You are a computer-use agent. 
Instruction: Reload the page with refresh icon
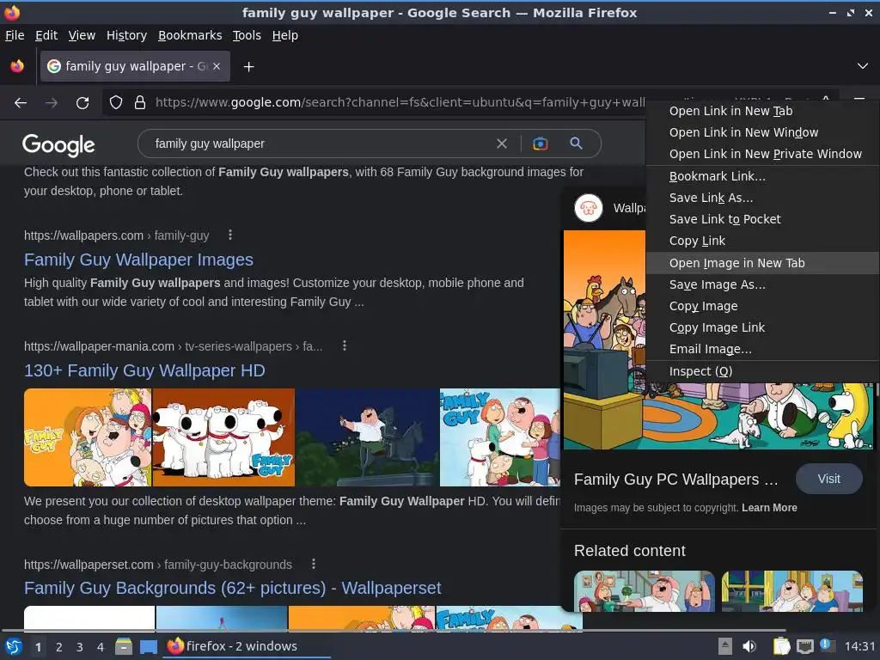click(82, 103)
